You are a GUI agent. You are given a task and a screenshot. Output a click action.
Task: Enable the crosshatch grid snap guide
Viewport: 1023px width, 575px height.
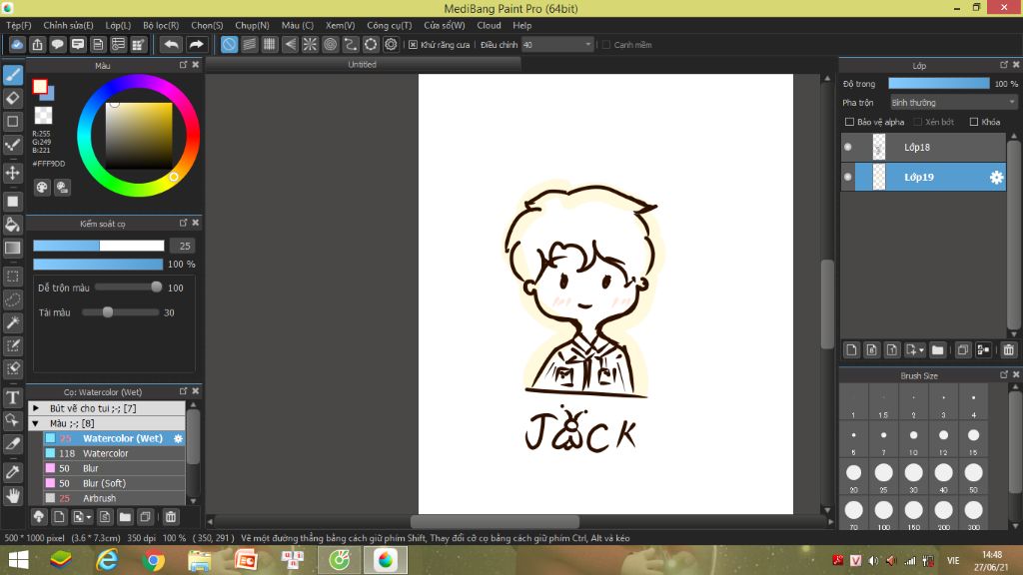point(270,44)
